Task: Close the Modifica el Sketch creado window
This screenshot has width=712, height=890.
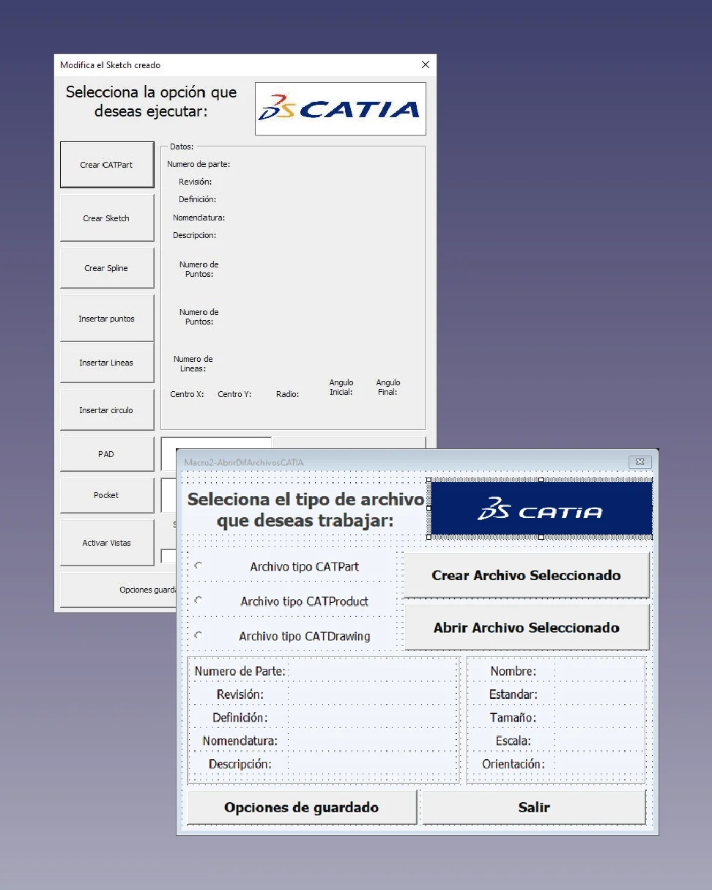Action: (426, 64)
